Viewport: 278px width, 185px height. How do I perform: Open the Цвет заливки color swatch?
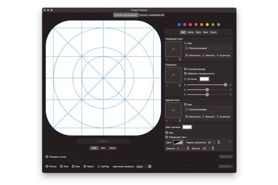click(x=187, y=127)
